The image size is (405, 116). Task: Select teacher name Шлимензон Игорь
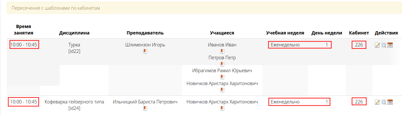tap(145, 45)
